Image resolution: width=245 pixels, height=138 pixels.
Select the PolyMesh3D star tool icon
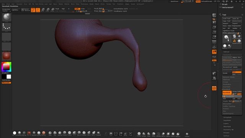point(239,36)
